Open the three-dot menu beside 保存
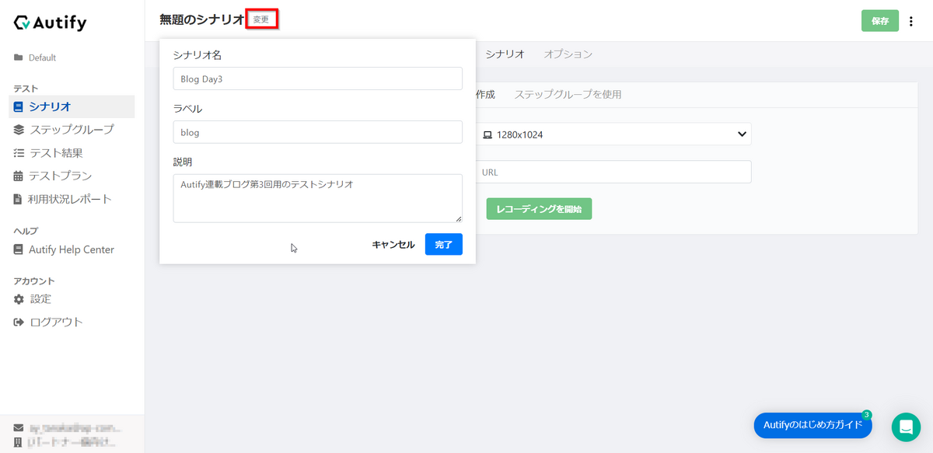 (911, 21)
